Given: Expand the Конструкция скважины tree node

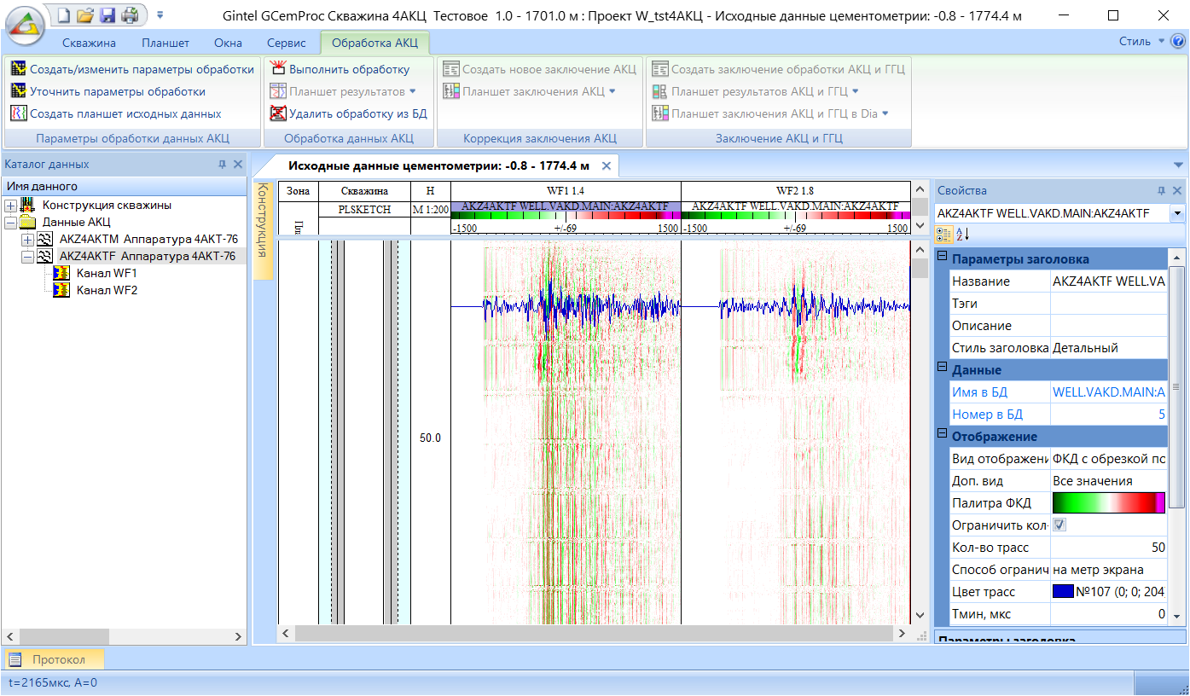Looking at the screenshot, I should 10,205.
